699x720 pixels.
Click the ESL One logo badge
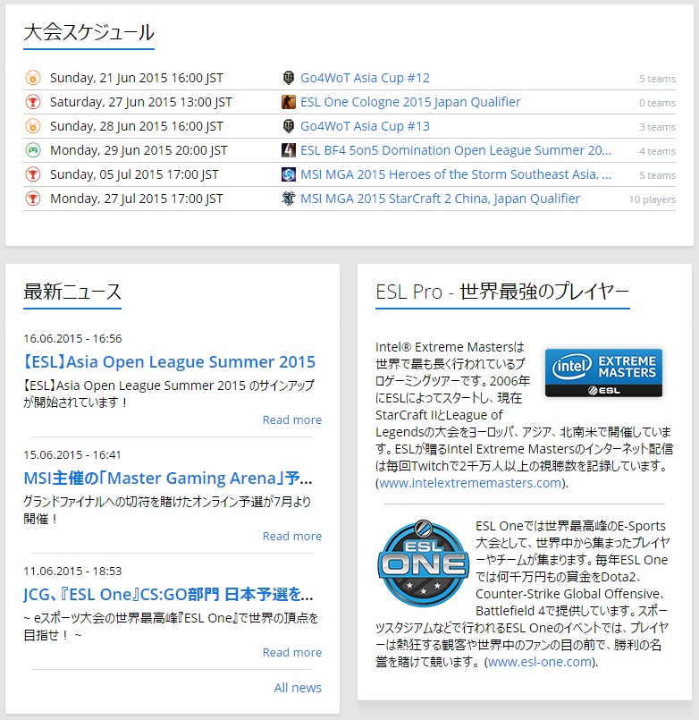click(x=423, y=563)
